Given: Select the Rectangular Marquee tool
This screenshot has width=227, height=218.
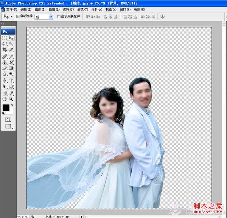Looking at the screenshot, I should click(x=5, y=38).
